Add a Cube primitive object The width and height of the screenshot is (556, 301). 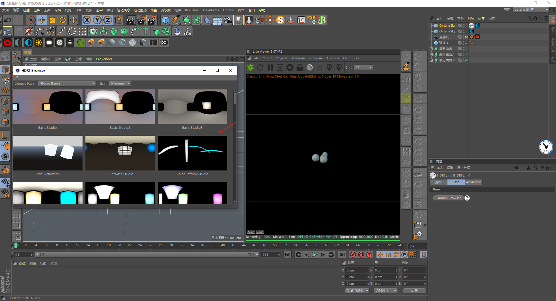165,20
